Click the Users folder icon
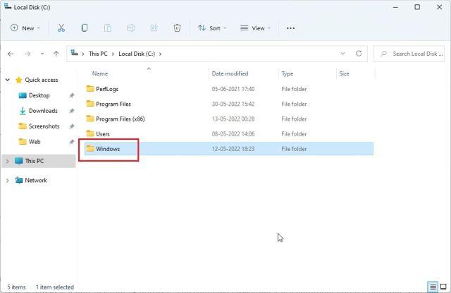This screenshot has height=293, width=451. (x=90, y=133)
